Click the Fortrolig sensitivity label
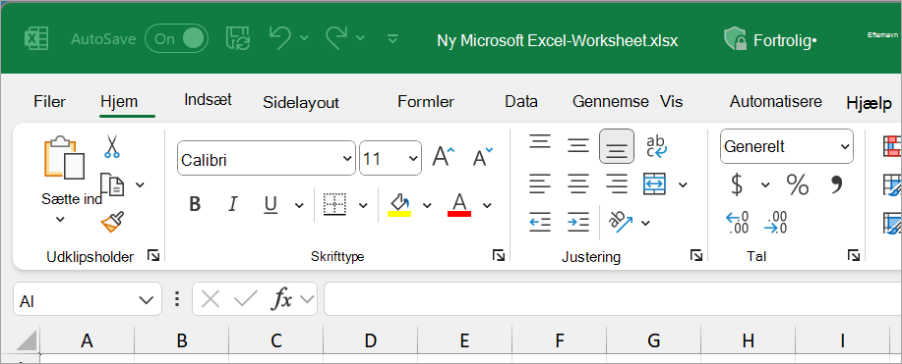 770,40
